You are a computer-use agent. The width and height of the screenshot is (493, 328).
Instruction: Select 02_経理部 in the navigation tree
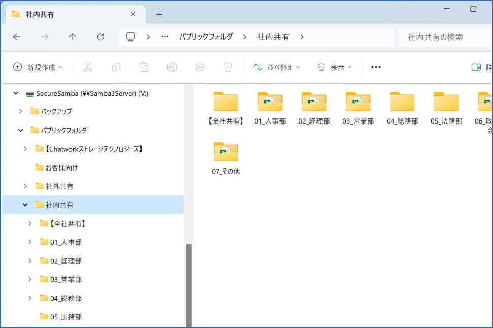[66, 261]
